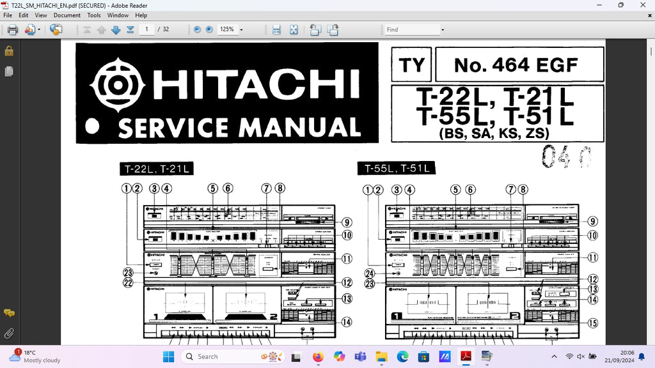Expand the Find options dropdown arrow
The image size is (655, 368).
pos(442,29)
